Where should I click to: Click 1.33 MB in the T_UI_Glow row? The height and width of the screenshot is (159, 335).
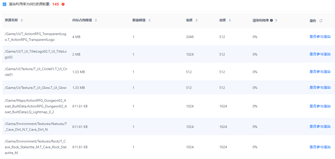(x=79, y=88)
